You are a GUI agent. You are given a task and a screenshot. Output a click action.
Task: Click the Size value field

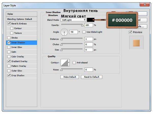pyautogui.click(x=89, y=50)
